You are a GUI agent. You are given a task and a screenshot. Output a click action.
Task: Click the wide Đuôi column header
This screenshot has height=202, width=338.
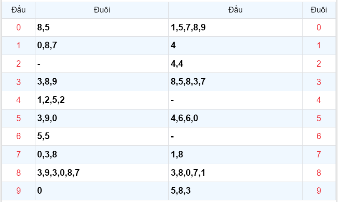coord(102,10)
